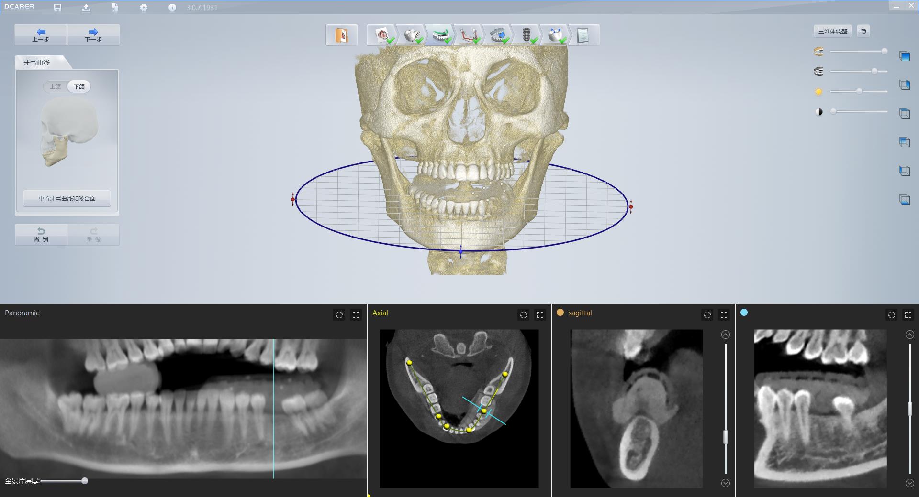Select 下颌 (lower jaw) toggle
This screenshot has width=919, height=497.
point(79,86)
